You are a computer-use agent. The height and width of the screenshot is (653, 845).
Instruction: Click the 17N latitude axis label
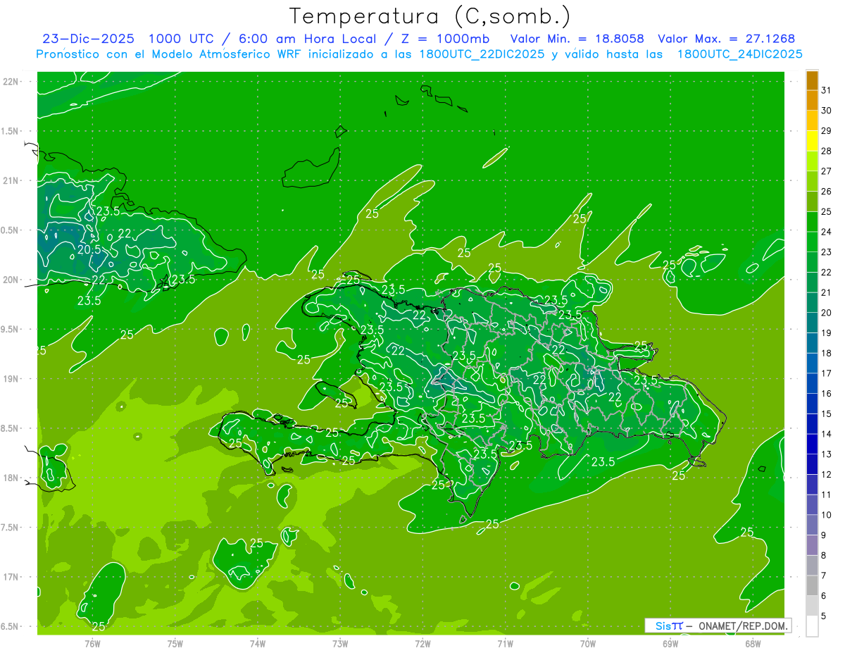tap(11, 577)
